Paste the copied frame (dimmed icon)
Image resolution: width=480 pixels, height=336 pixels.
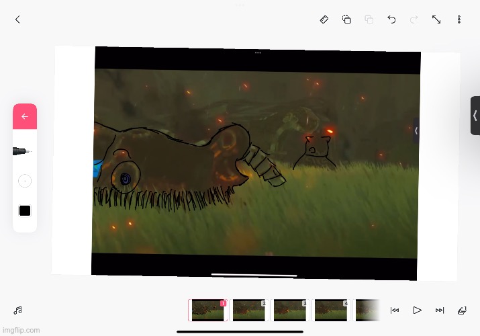point(369,19)
